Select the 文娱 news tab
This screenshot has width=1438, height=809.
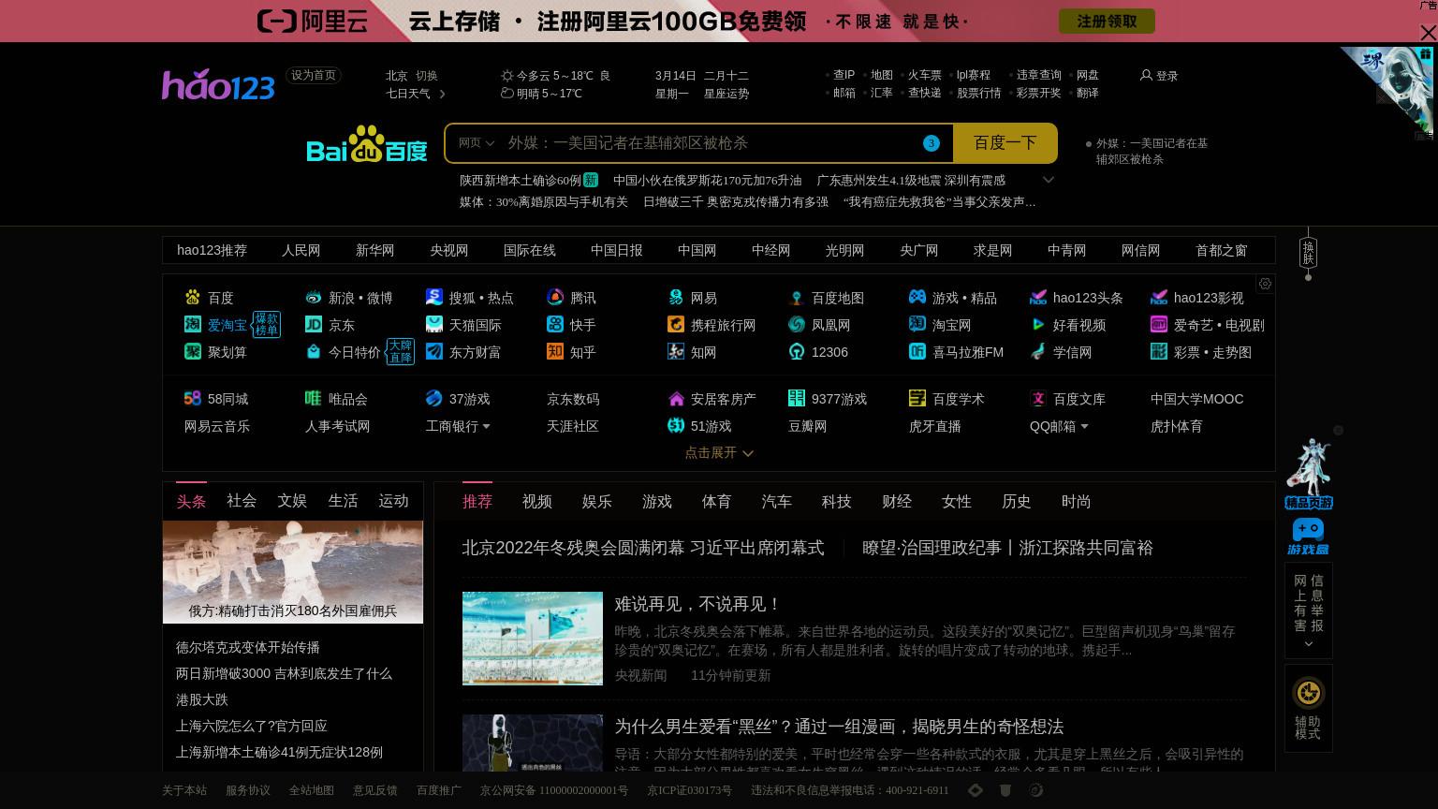(292, 501)
